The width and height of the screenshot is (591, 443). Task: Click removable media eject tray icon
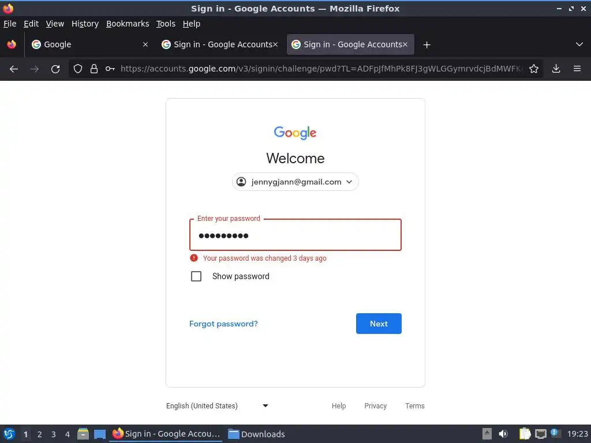487,434
